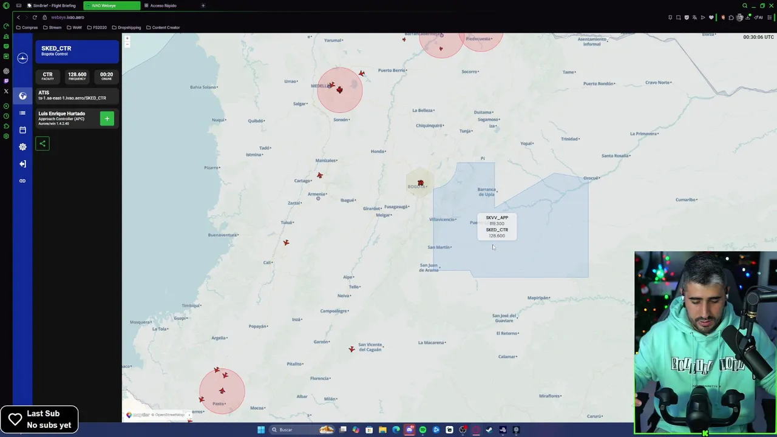Click the OpenStreetMap attribution link
This screenshot has width=777, height=437.
(169, 415)
